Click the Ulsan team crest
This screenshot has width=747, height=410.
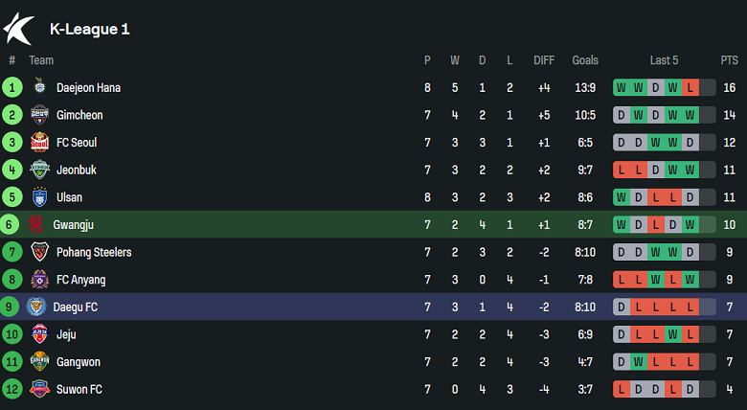click(x=39, y=197)
